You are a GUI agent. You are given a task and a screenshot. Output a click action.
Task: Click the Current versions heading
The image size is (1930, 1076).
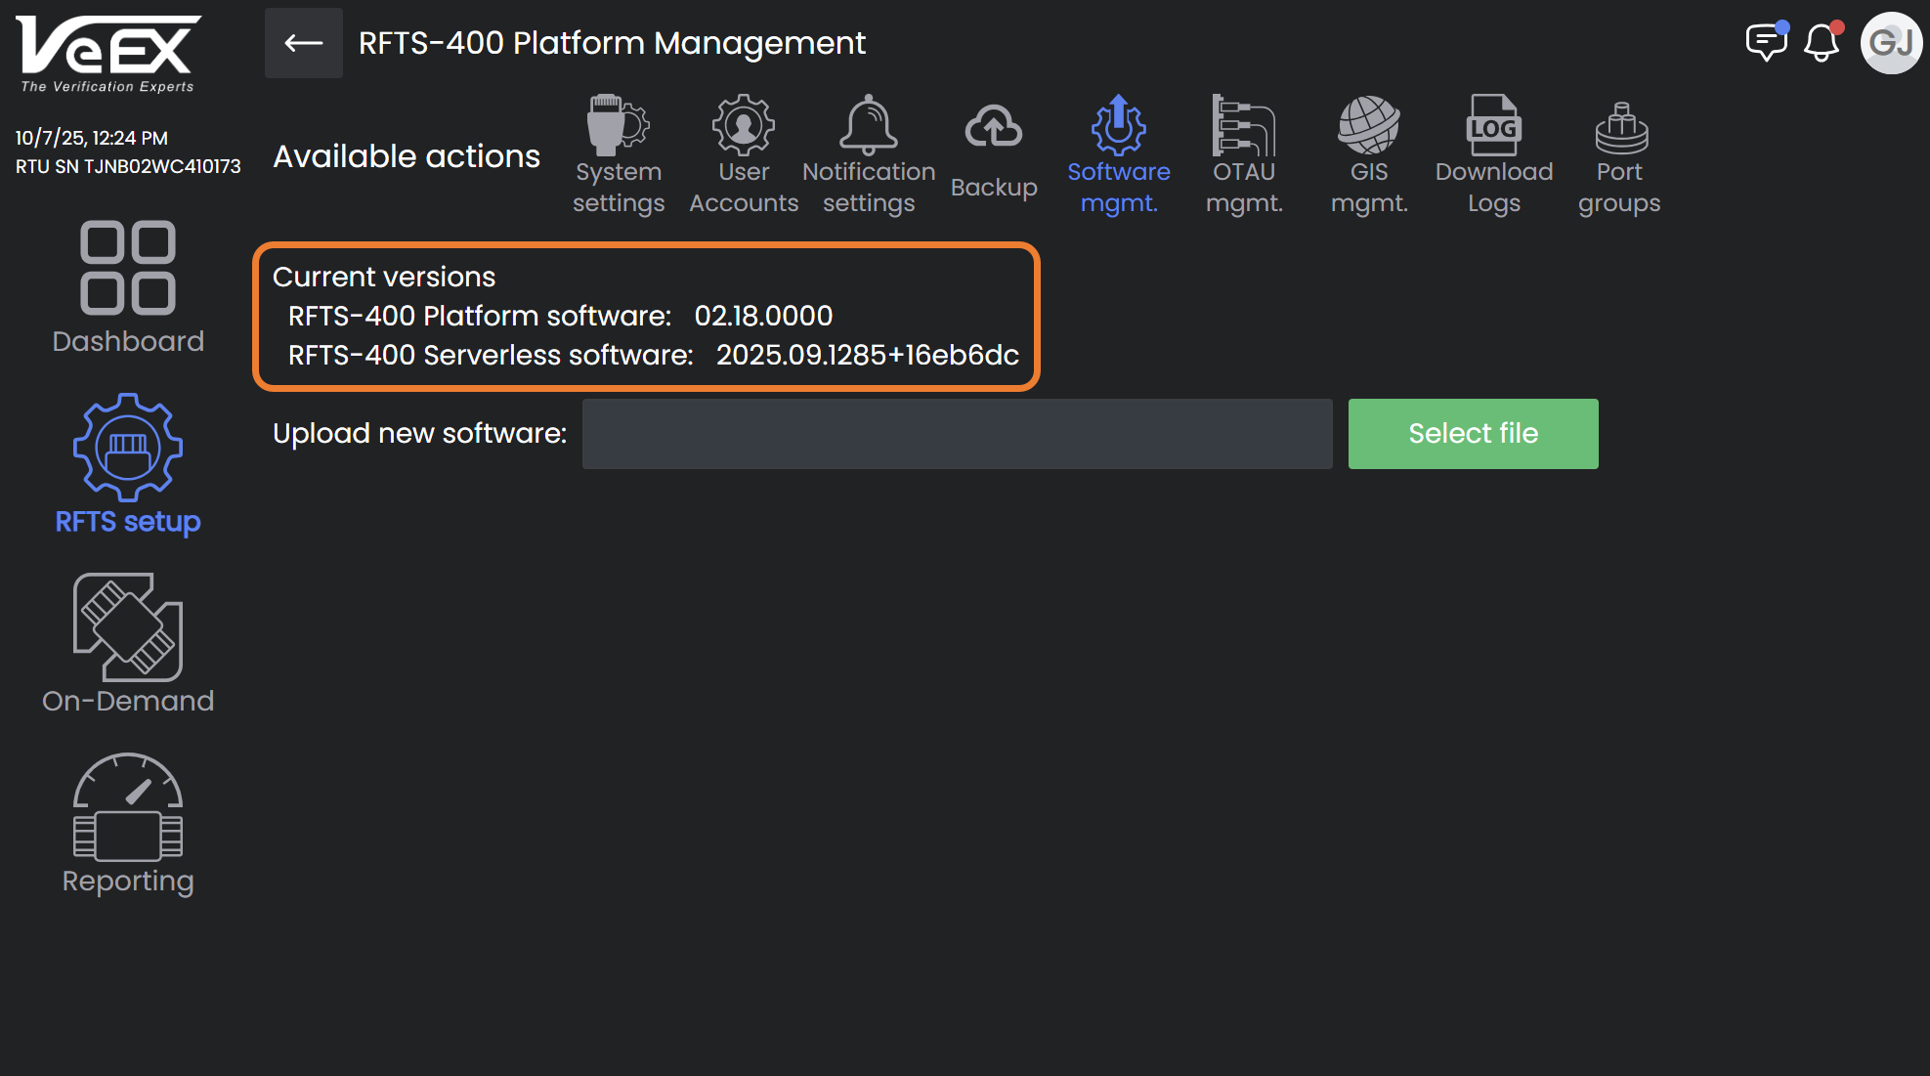coord(384,277)
